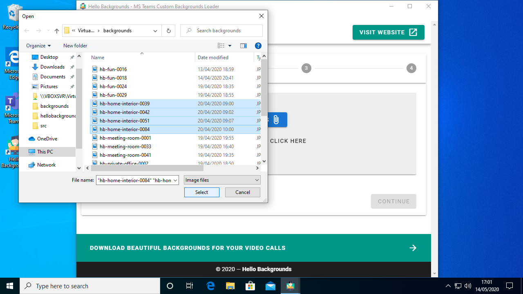Select file hb-fun-0016

coord(113,69)
